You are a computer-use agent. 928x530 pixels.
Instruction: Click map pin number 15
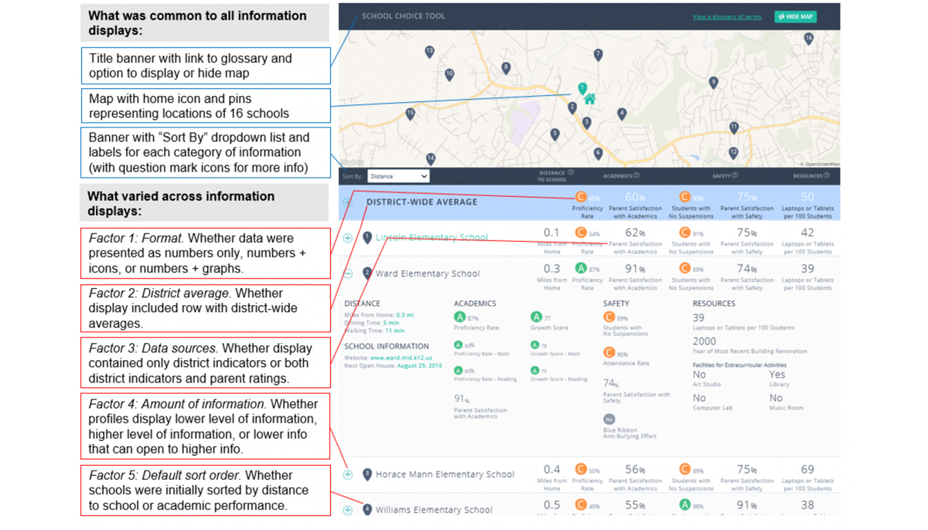tap(411, 114)
